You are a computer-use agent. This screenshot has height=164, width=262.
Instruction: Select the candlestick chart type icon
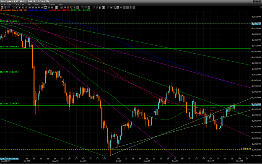point(2,8)
